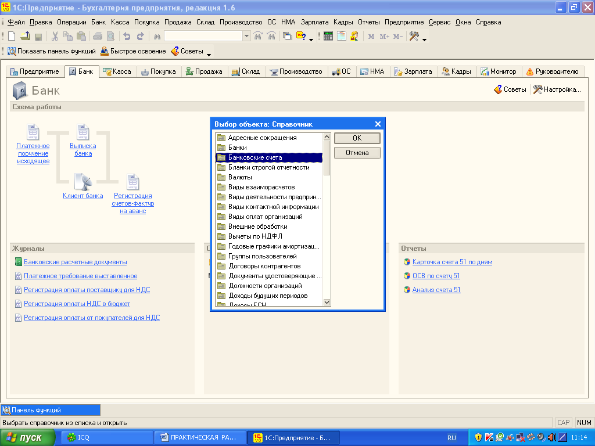Image resolution: width=595 pixels, height=446 pixels.
Task: Click the M- memory toolbar button
Action: 397,37
